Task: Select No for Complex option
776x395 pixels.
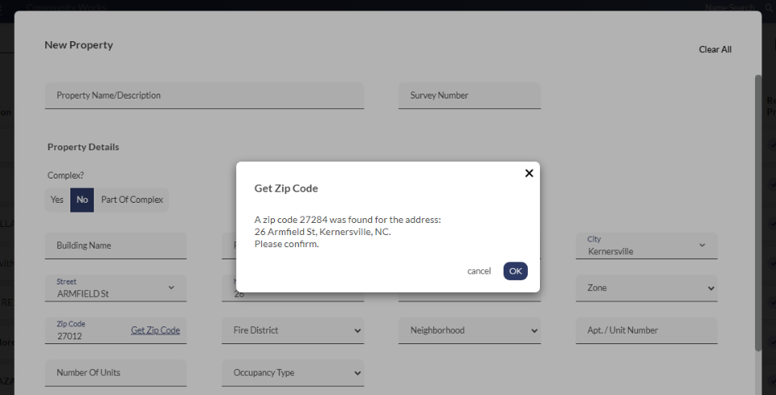Action: 82,200
